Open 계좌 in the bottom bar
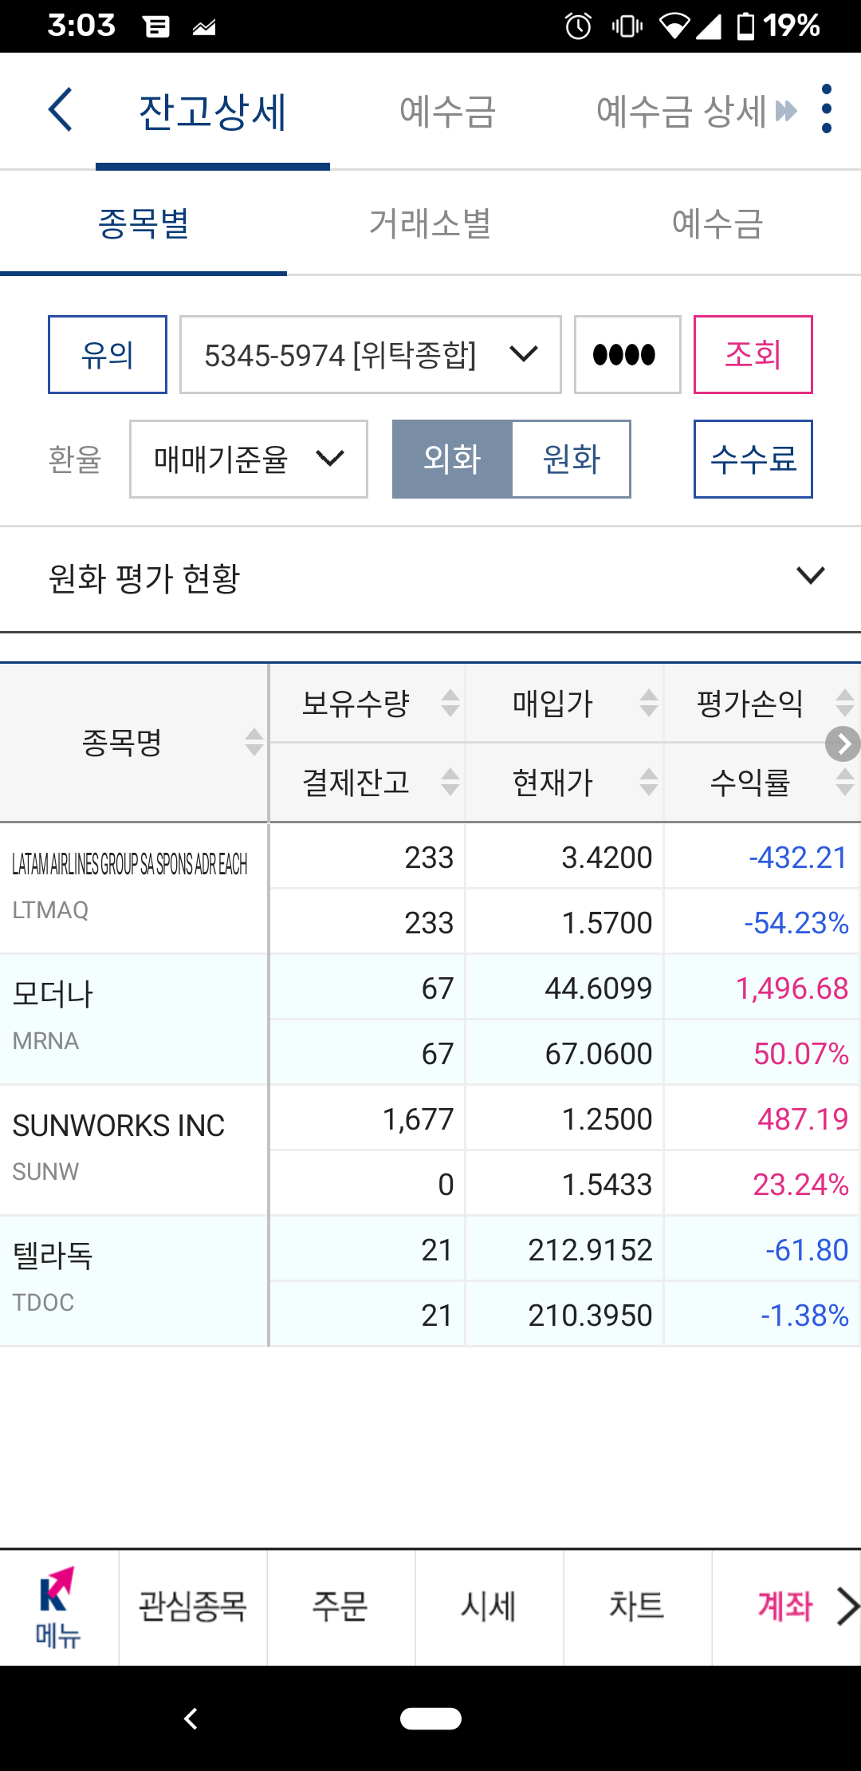The image size is (861, 1771). pyautogui.click(x=785, y=1606)
